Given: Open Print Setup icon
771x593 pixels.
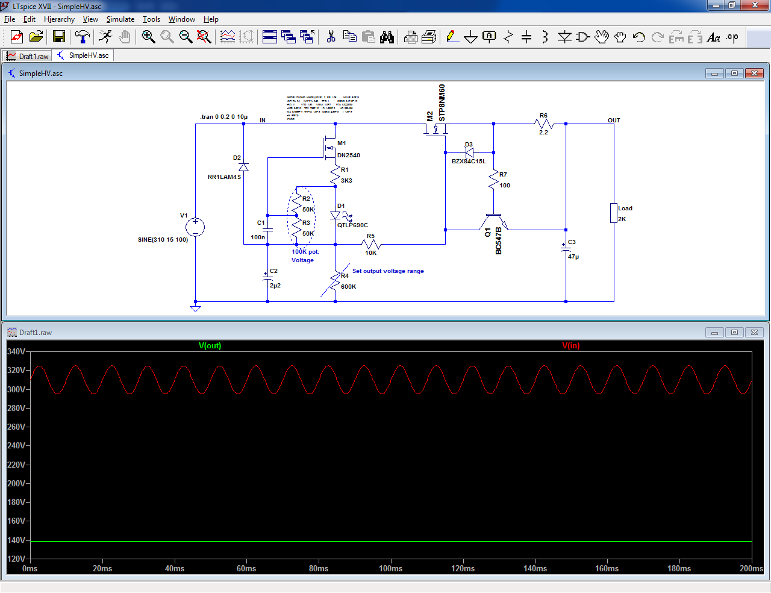Looking at the screenshot, I should pos(429,37).
